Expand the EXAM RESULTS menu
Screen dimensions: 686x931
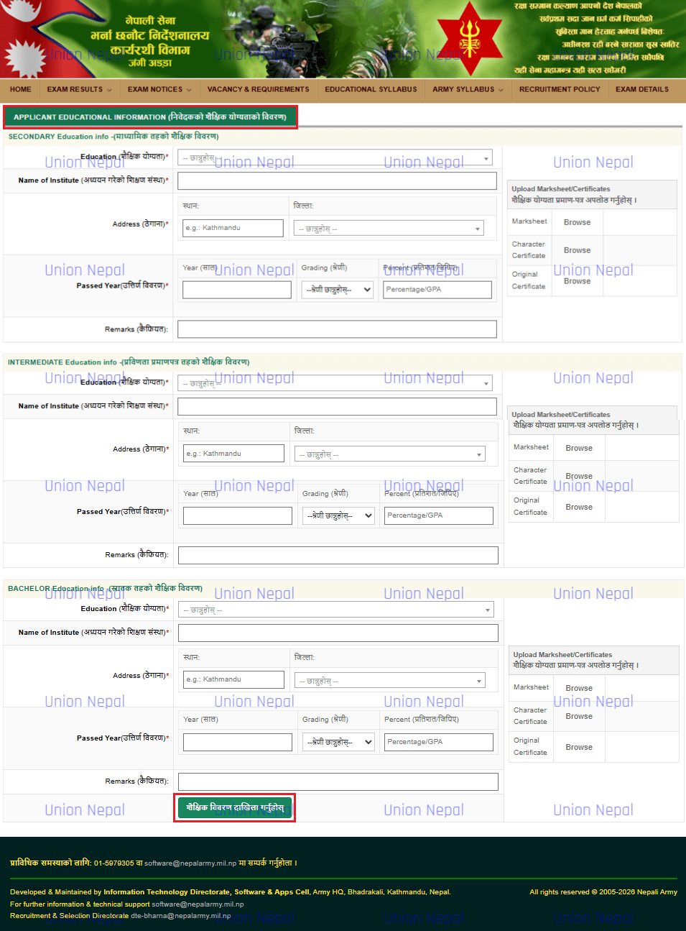[x=79, y=90]
